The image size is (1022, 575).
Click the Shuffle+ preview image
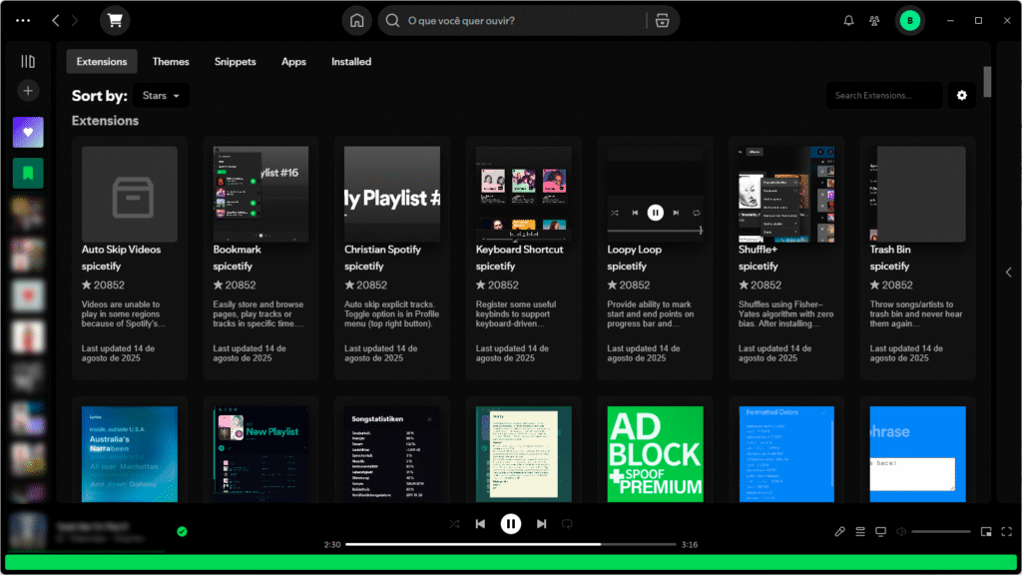786,195
